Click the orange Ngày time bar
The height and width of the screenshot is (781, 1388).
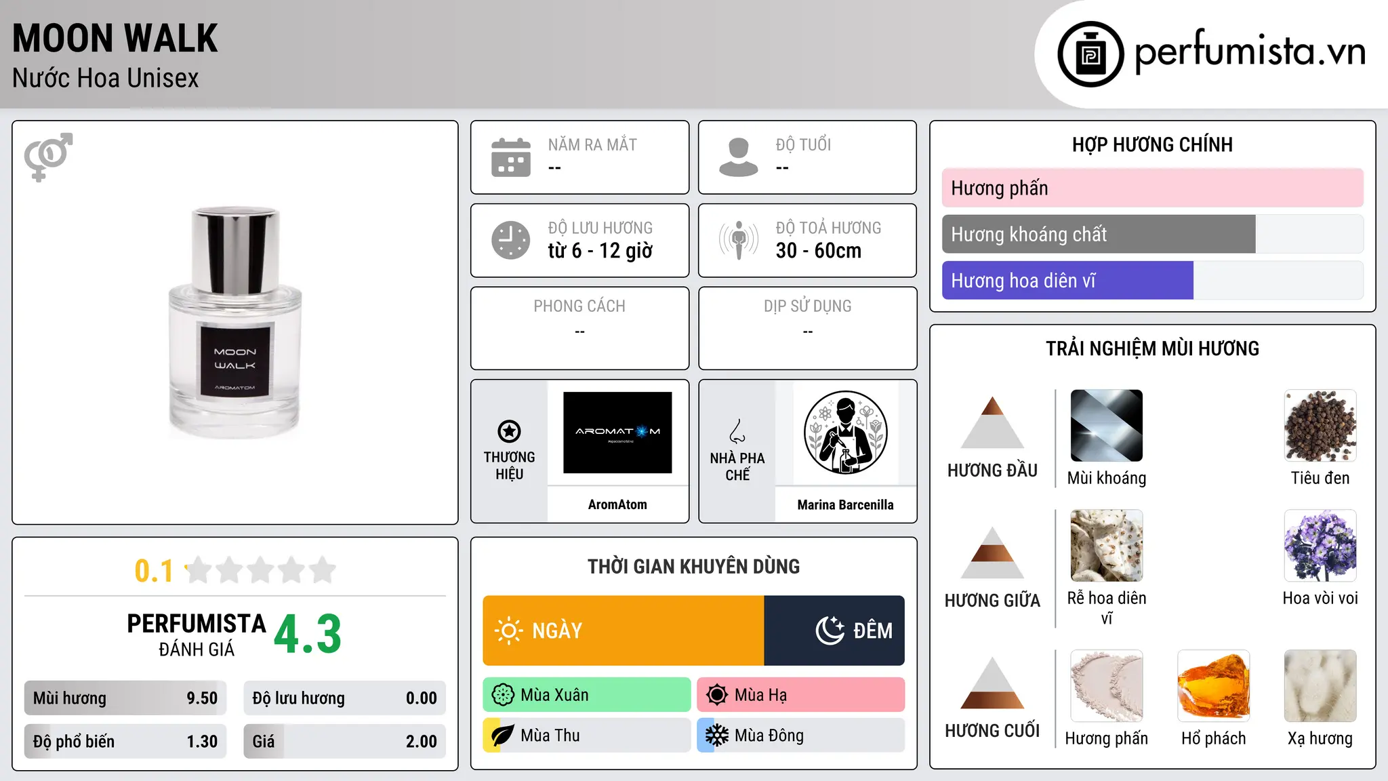[624, 630]
